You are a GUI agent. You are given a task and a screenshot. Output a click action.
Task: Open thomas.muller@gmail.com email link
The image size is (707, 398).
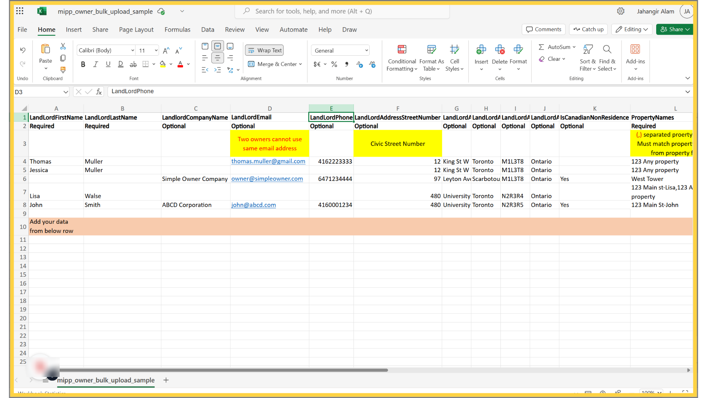268,161
